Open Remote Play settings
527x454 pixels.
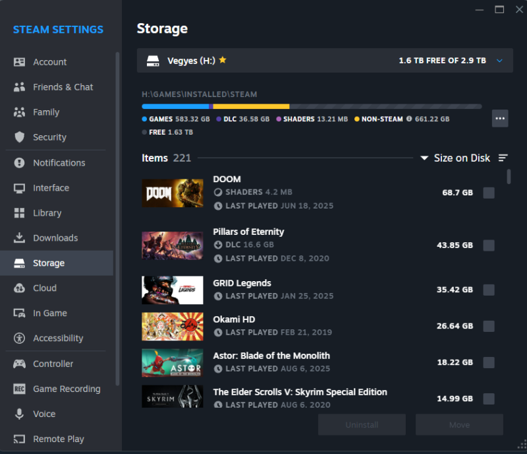(x=57, y=439)
